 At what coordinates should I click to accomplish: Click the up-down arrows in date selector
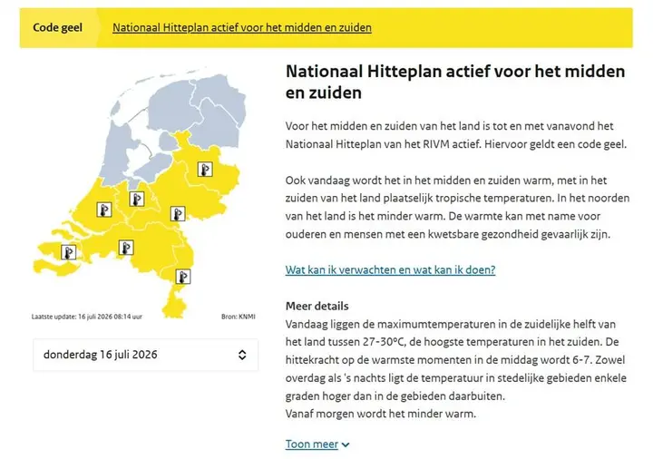tap(242, 355)
